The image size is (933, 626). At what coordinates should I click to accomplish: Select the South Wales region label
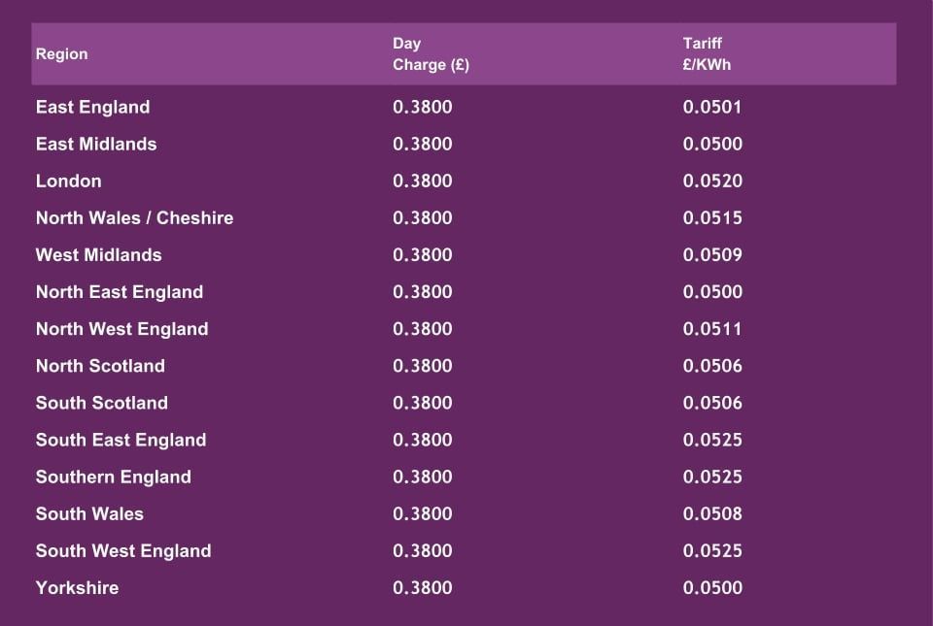[89, 513]
